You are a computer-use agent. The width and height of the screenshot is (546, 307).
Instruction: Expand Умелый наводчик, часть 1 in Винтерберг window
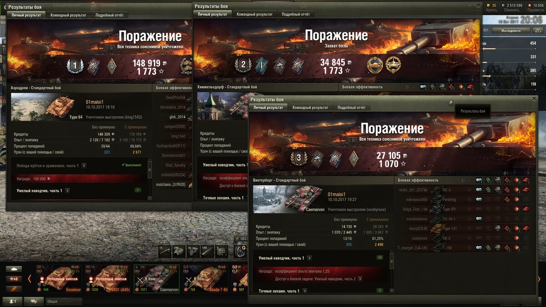pyautogui.click(x=309, y=258)
